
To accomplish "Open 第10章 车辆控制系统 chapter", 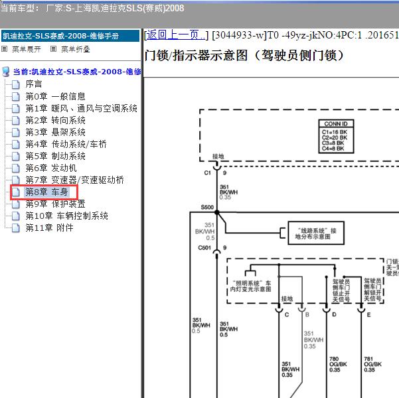I will click(x=66, y=216).
